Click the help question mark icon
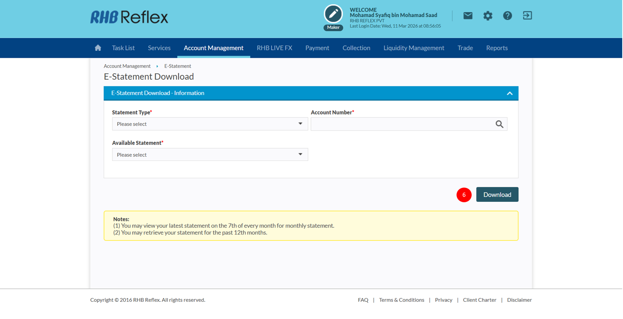623x319 pixels. point(507,16)
